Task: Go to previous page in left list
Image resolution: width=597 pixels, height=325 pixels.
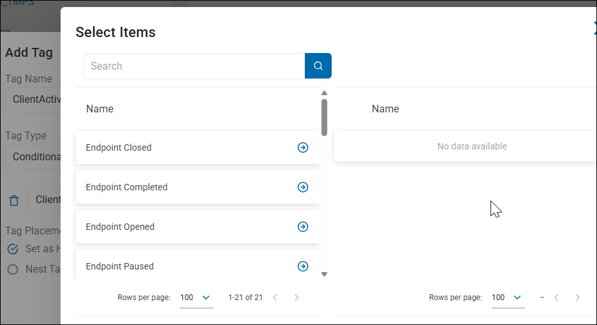Action: [275, 298]
